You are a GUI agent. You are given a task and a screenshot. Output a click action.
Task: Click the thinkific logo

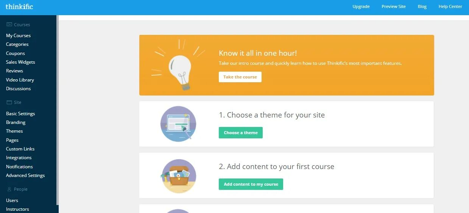point(19,6)
